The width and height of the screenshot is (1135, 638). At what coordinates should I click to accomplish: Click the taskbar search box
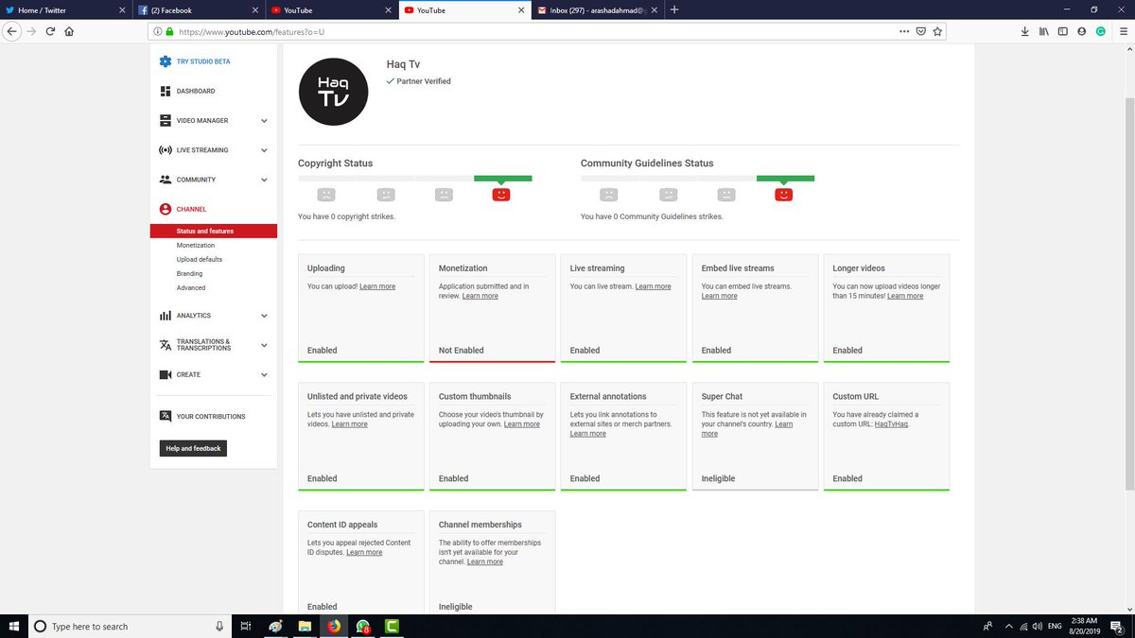pyautogui.click(x=130, y=626)
